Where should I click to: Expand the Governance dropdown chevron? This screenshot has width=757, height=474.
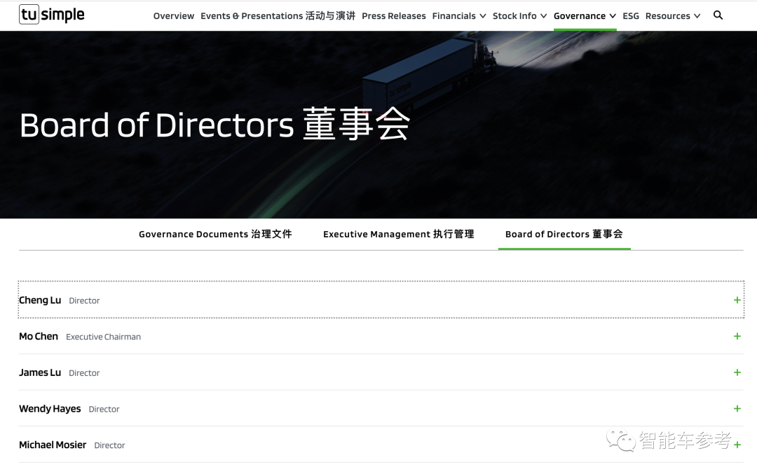pos(613,15)
